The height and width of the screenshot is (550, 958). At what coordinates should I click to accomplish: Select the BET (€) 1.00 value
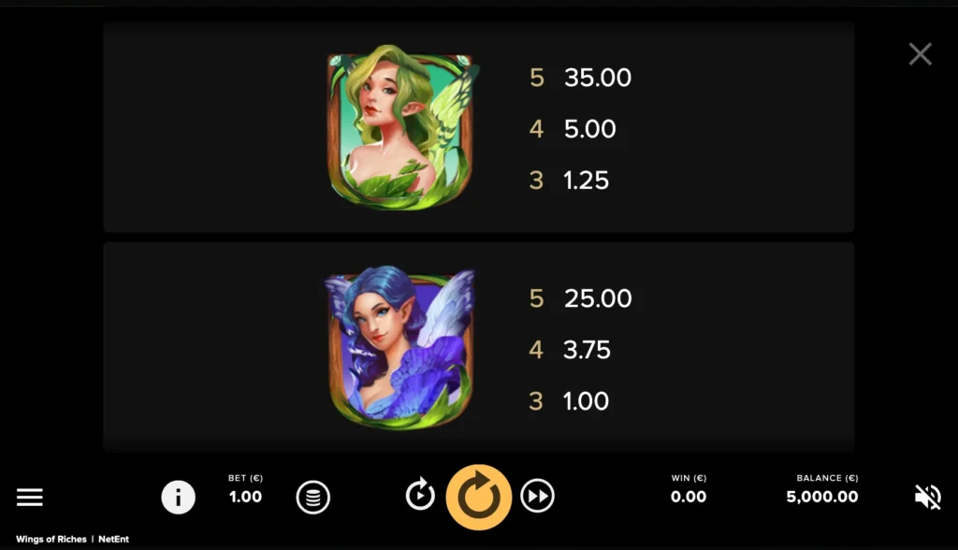pyautogui.click(x=246, y=497)
